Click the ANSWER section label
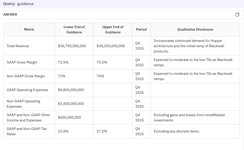Image resolution: width=244 pixels, height=150 pixels. [x=10, y=15]
